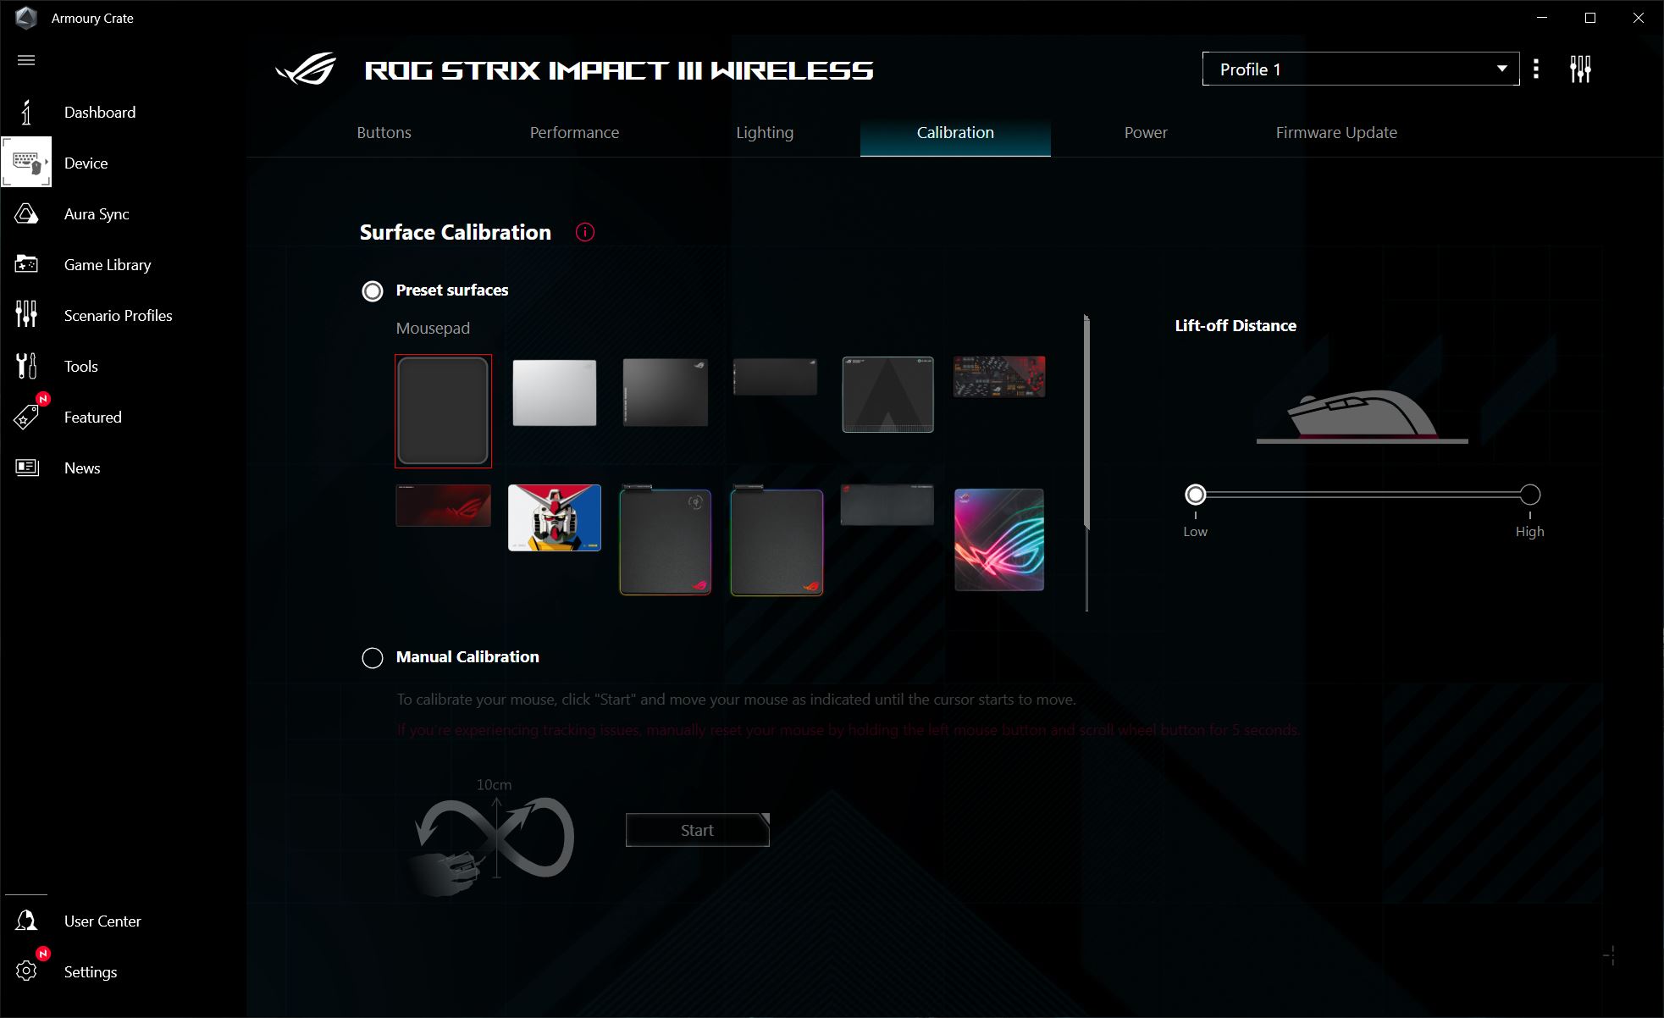Open the Aura Sync menu label
The width and height of the screenshot is (1664, 1018).
[x=97, y=214]
